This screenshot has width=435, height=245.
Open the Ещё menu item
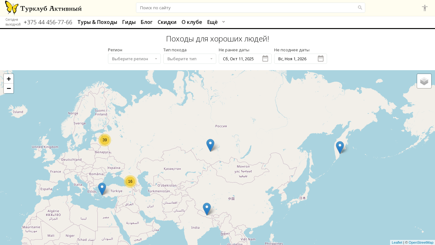pos(212,22)
